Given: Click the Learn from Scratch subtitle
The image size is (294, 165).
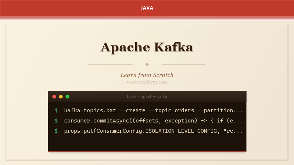Looking at the screenshot, I should pos(147,75).
